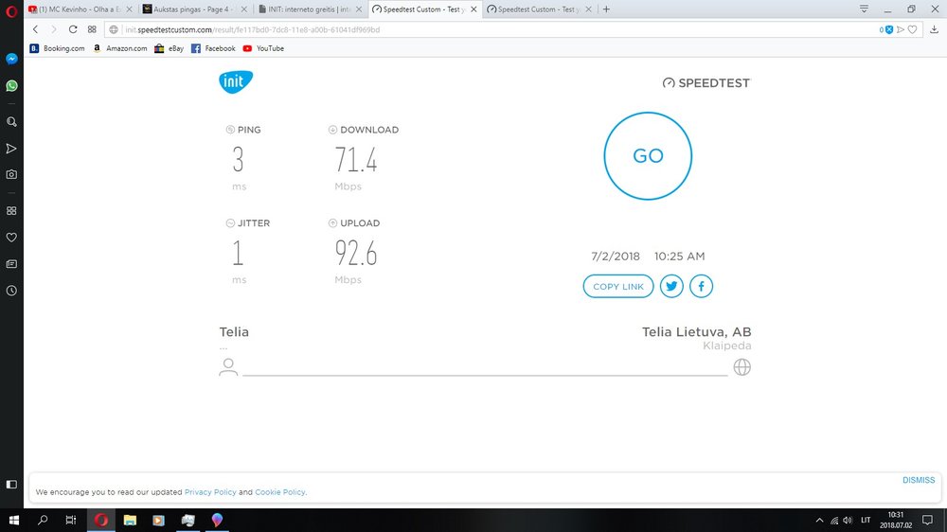The image size is (947, 532).
Task: Share result via the Twitter icon
Action: pos(671,286)
